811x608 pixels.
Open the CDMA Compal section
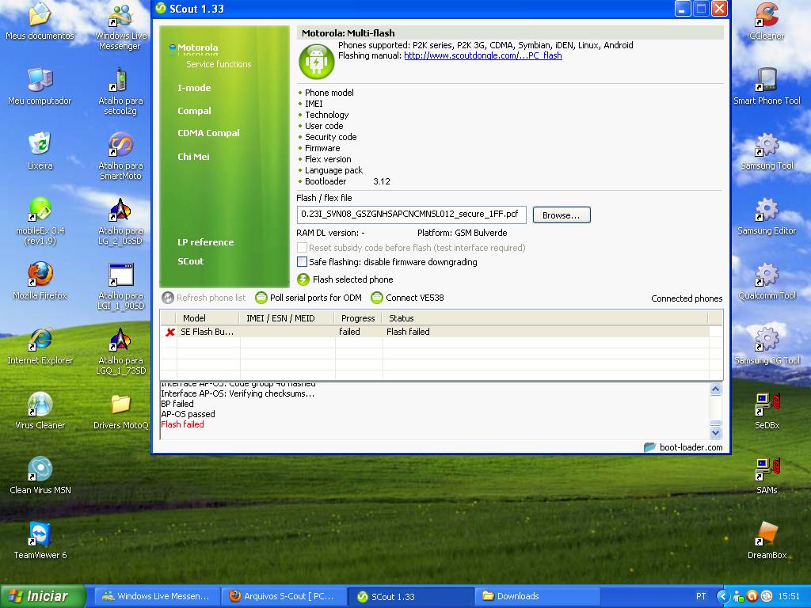click(x=208, y=133)
